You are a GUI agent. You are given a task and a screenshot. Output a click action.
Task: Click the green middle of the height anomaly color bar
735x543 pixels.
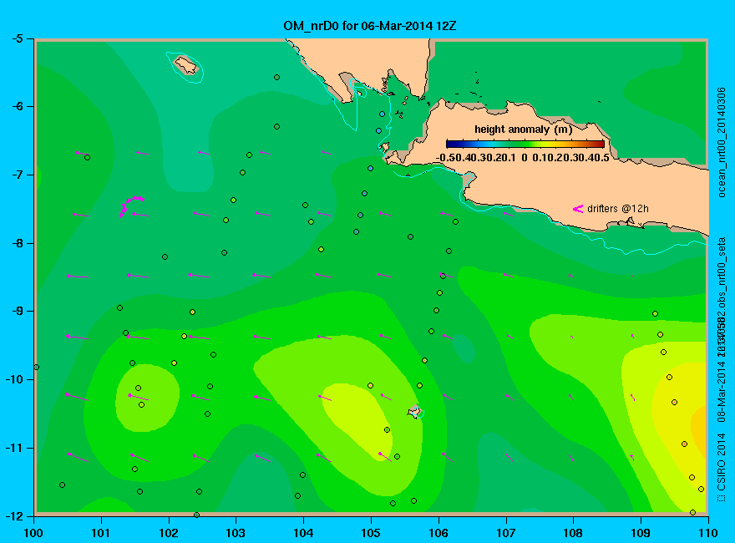point(525,144)
